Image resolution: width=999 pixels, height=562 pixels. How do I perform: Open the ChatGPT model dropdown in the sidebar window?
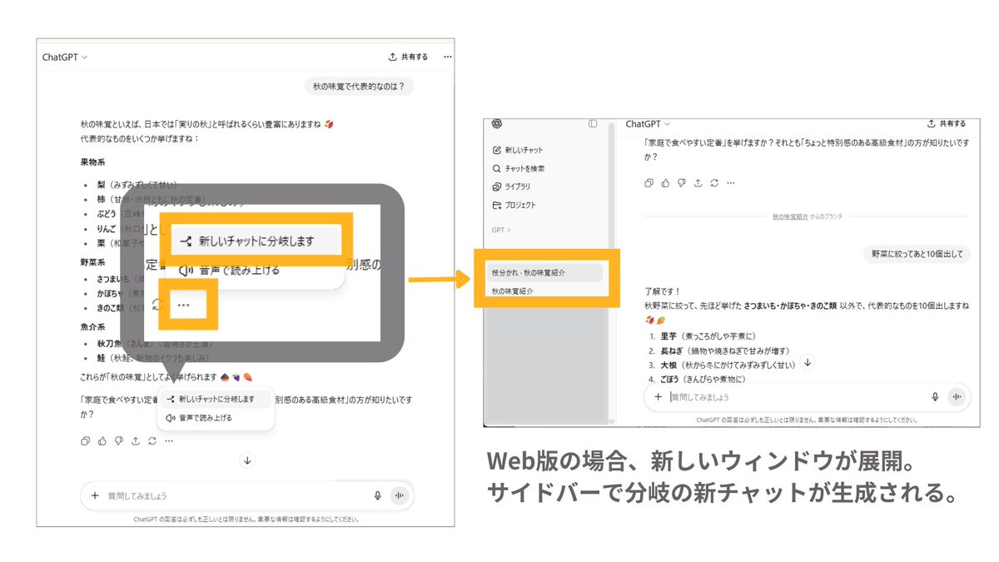[x=648, y=123]
